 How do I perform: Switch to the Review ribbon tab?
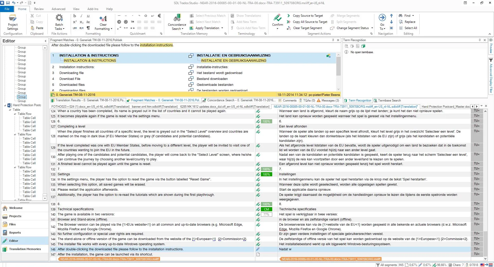pyautogui.click(x=39, y=9)
